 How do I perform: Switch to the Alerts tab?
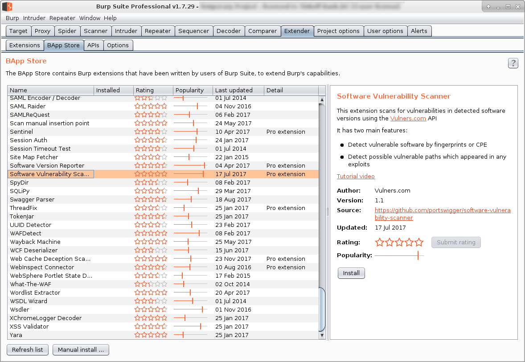[419, 31]
